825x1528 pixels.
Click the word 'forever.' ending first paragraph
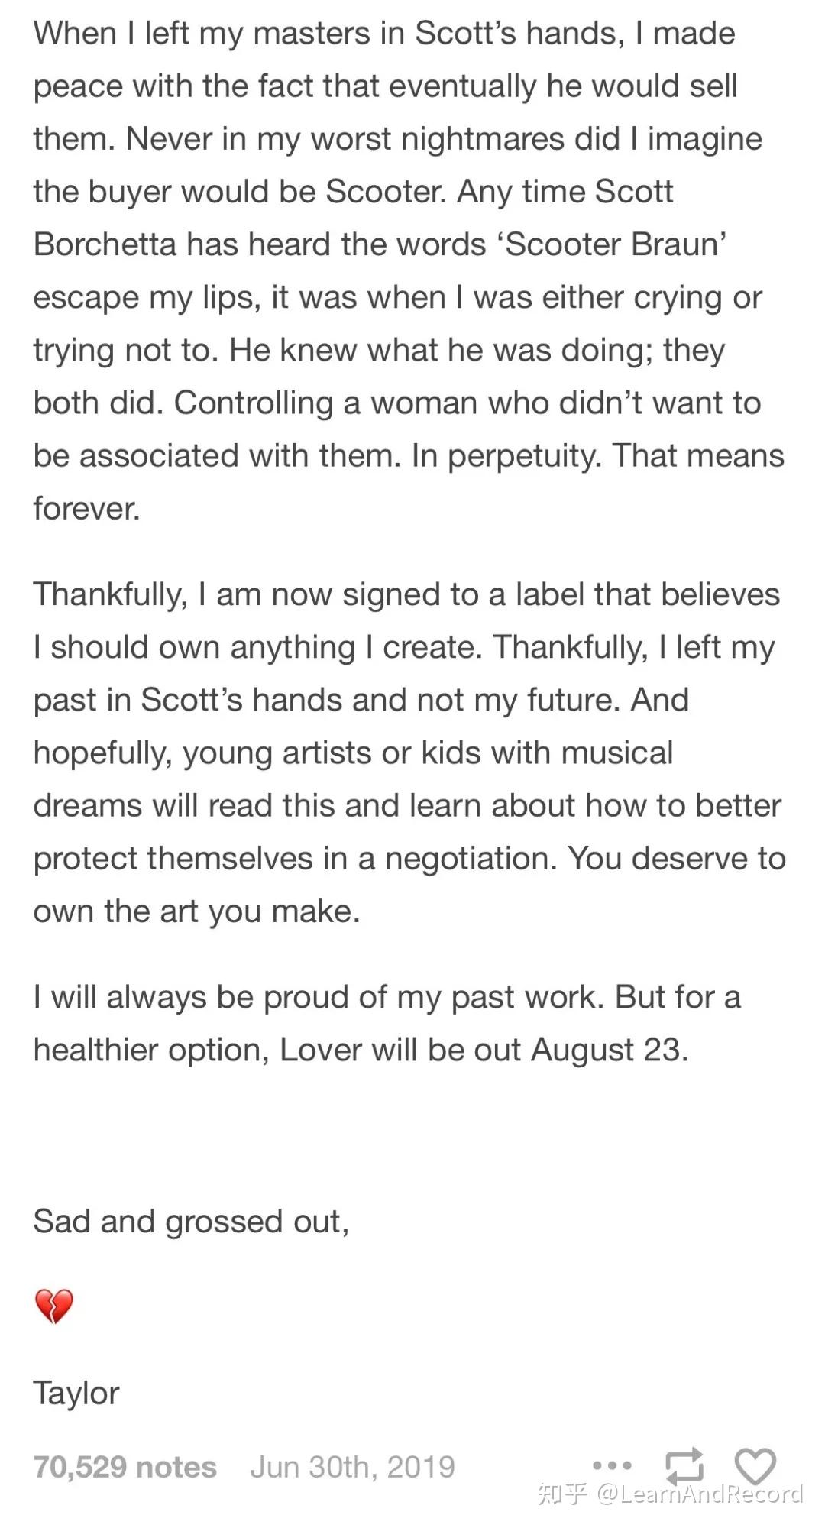point(86,508)
